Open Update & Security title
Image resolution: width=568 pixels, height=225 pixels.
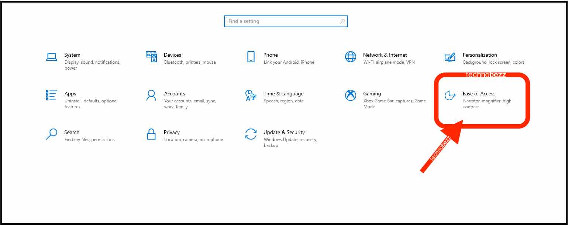pos(284,132)
